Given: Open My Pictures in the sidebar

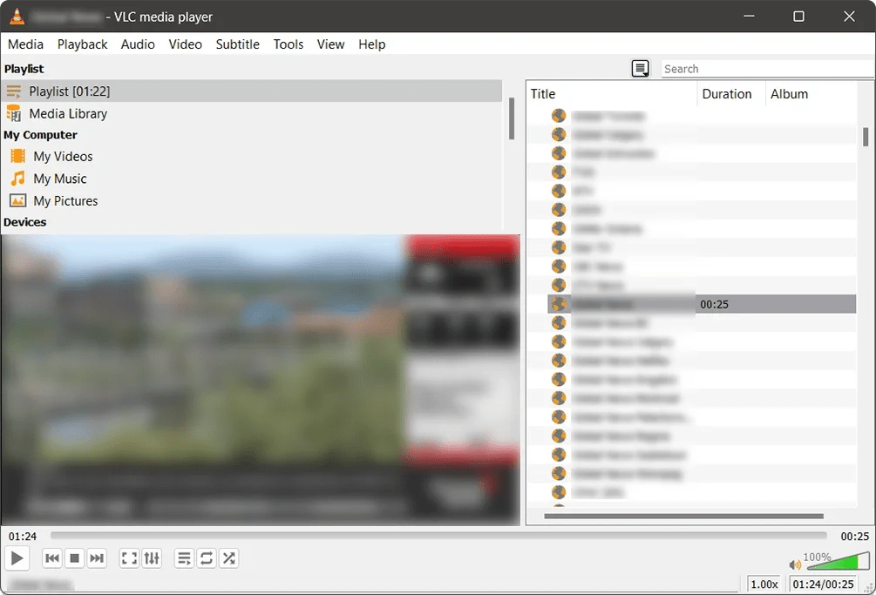Looking at the screenshot, I should pos(65,200).
